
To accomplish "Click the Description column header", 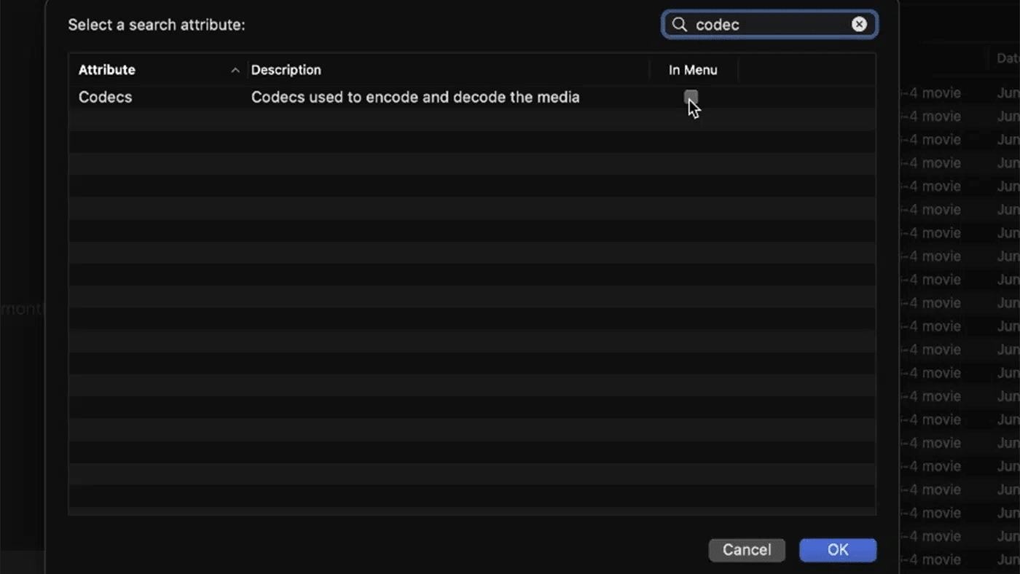I will (x=286, y=70).
